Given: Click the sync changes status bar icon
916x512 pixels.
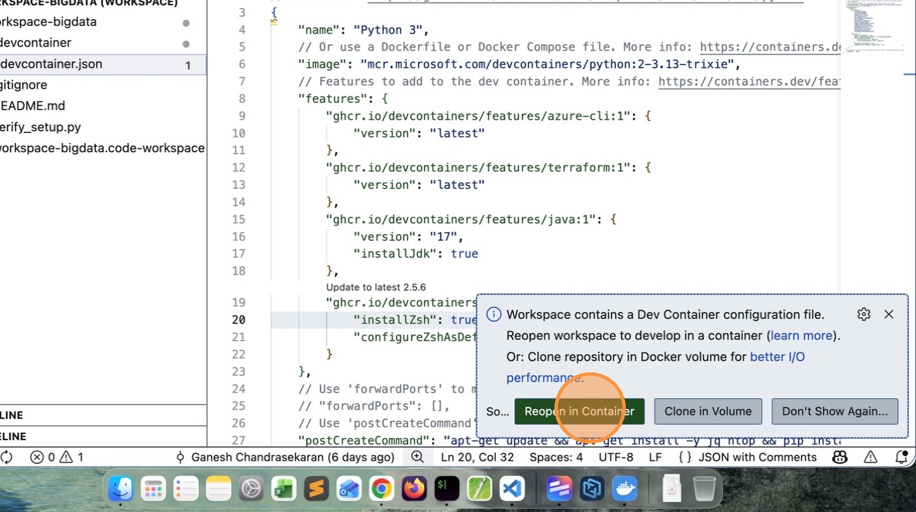Looking at the screenshot, I should coord(7,457).
